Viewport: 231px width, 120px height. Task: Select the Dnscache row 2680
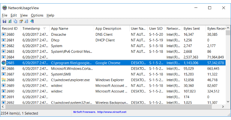58,34
